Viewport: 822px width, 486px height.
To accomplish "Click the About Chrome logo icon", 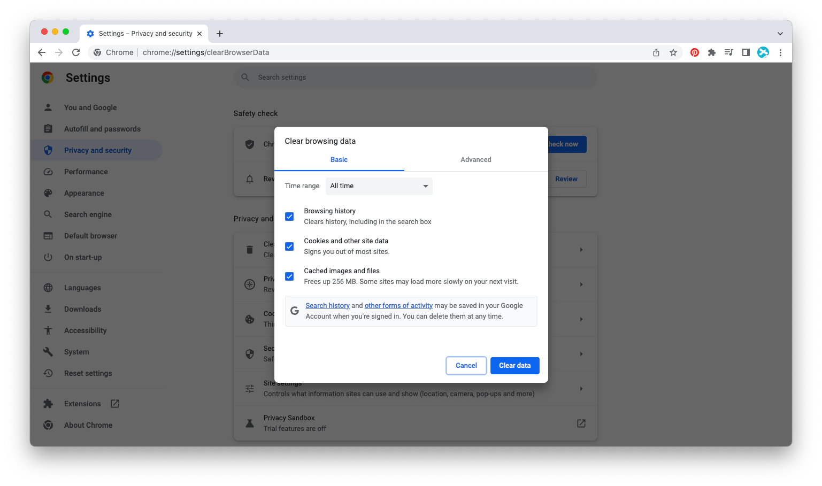I will click(48, 425).
